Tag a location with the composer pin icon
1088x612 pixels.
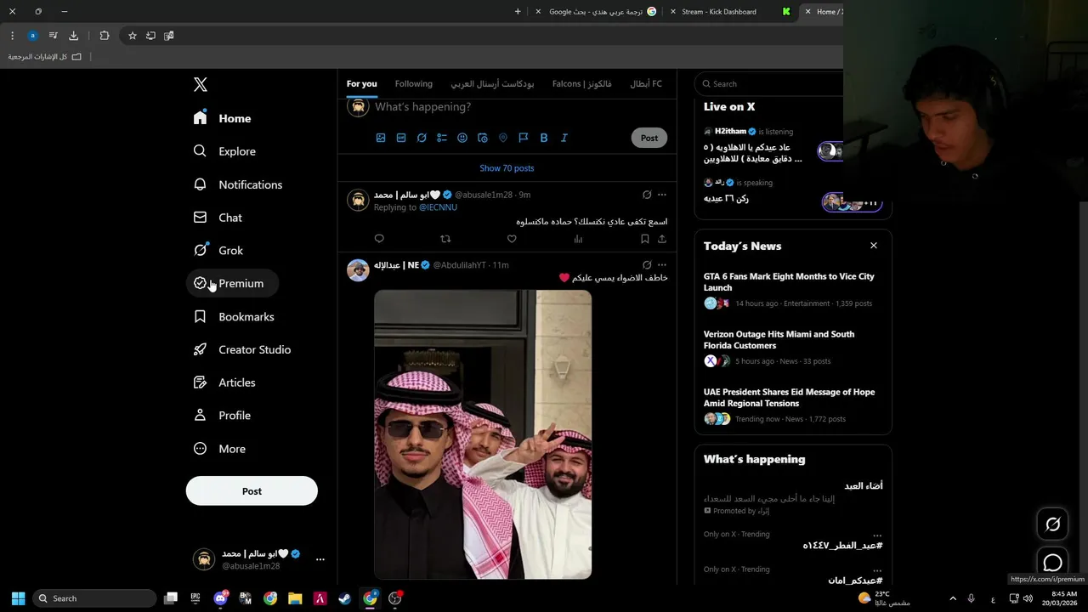point(503,138)
